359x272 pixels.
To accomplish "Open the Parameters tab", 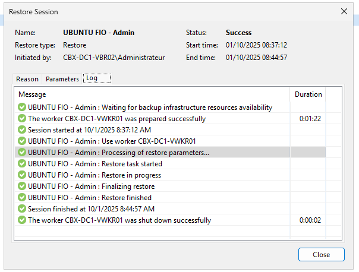I will tap(62, 79).
